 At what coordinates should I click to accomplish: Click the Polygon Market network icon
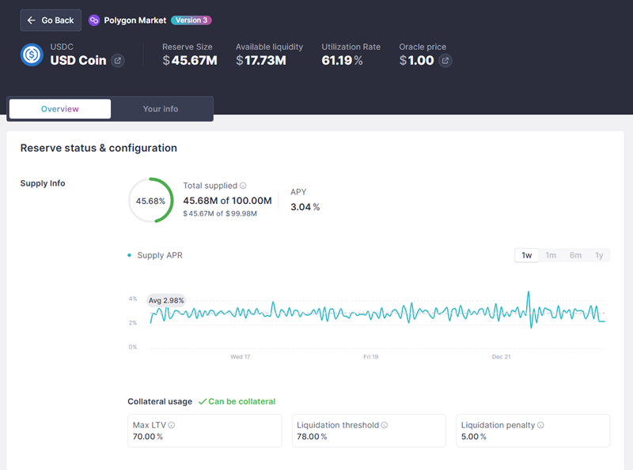tap(94, 21)
